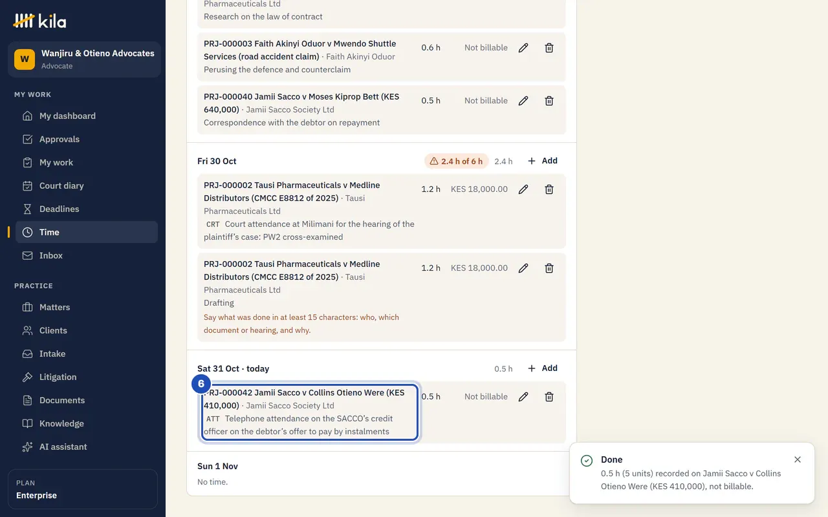Delete the Court attendance at Milimani entry
The image size is (828, 517).
tap(549, 189)
